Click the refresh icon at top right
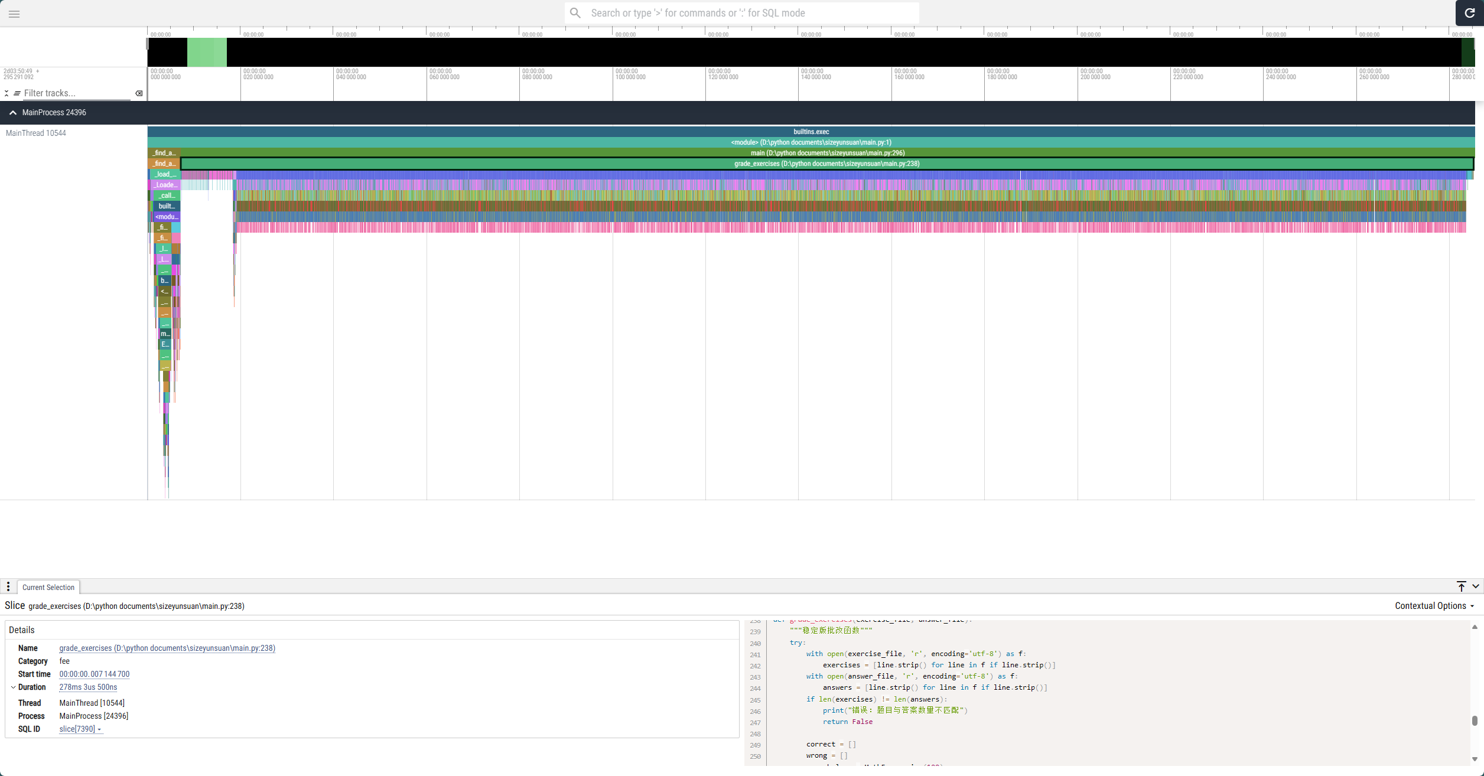The height and width of the screenshot is (776, 1484). [x=1469, y=13]
